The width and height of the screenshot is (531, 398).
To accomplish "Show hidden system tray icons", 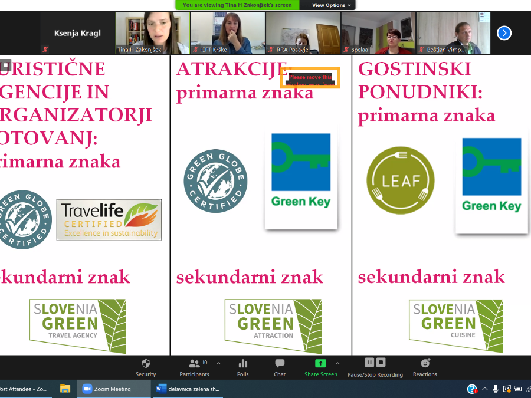I will point(485,389).
